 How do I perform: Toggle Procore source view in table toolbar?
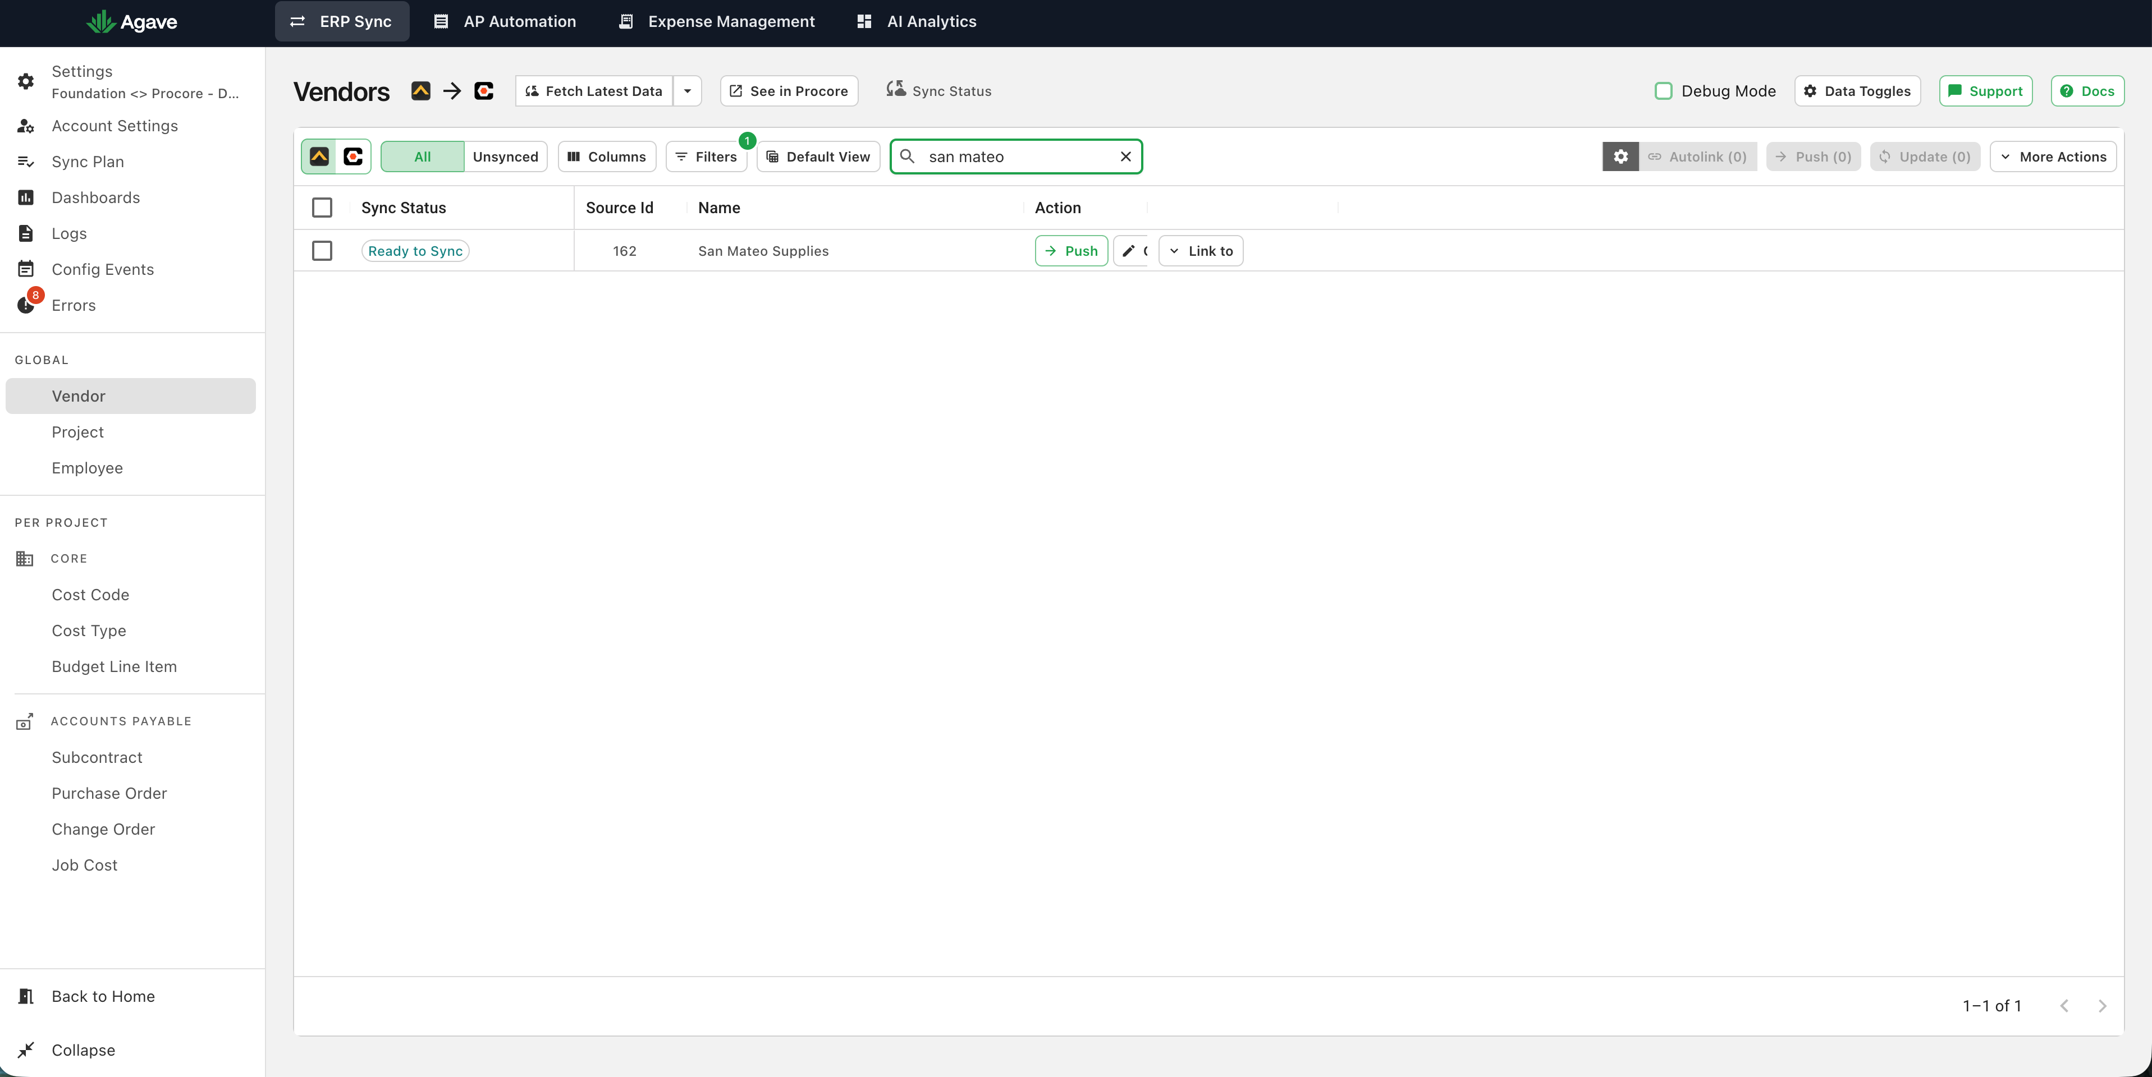point(354,157)
